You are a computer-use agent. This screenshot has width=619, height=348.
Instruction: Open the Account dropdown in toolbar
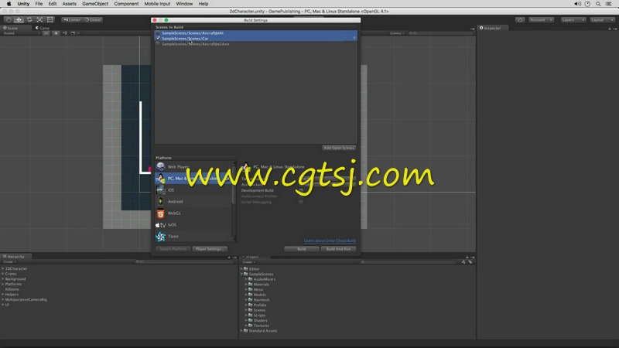[541, 20]
